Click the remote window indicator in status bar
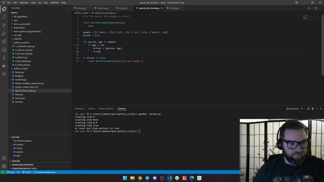324x182 pixels. 3,172
